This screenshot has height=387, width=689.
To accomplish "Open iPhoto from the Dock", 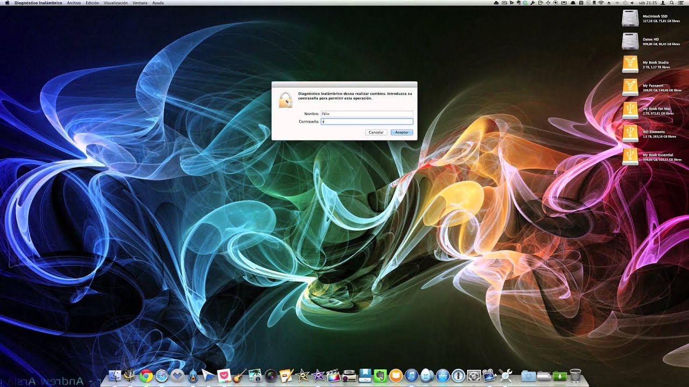I will click(255, 376).
